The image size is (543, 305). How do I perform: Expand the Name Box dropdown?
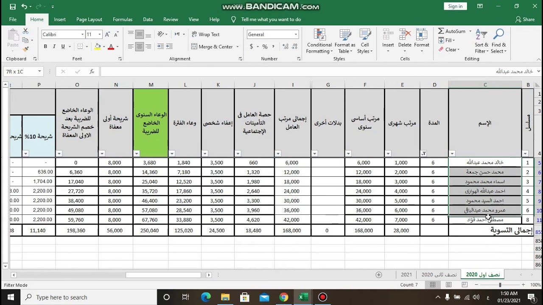(39, 72)
